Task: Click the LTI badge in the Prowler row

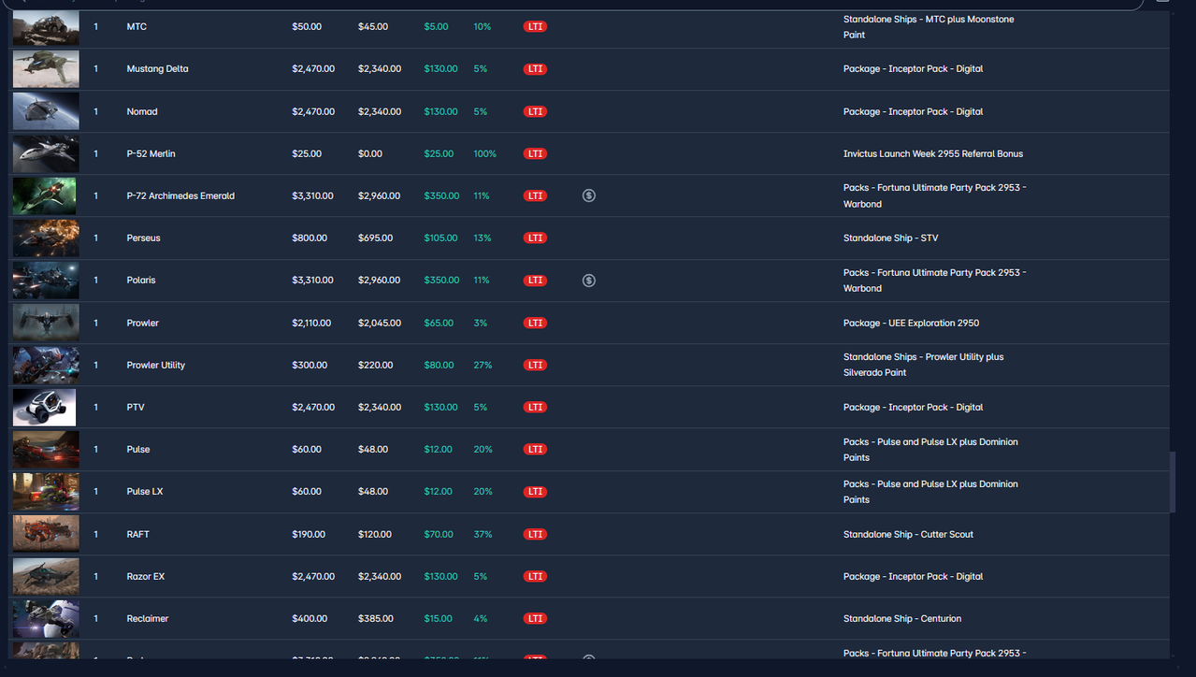Action: click(x=535, y=324)
